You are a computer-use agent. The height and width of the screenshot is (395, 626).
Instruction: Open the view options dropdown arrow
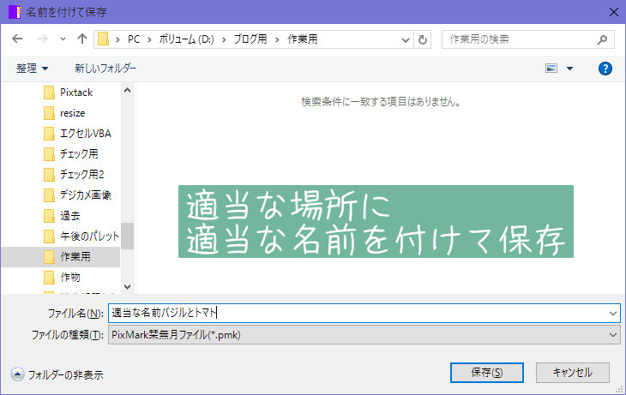[x=569, y=69]
